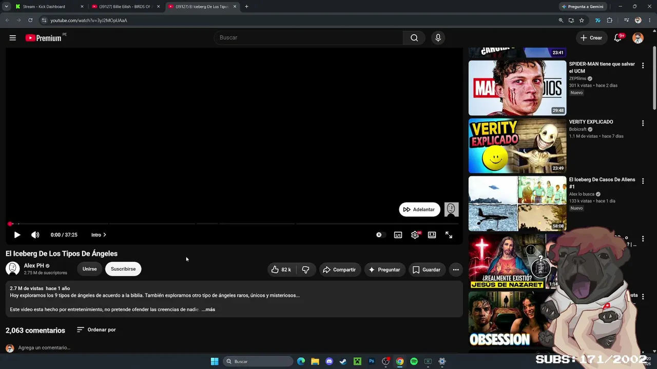
Task: Open options for SPIDER-MAN video suggestion
Action: click(643, 66)
